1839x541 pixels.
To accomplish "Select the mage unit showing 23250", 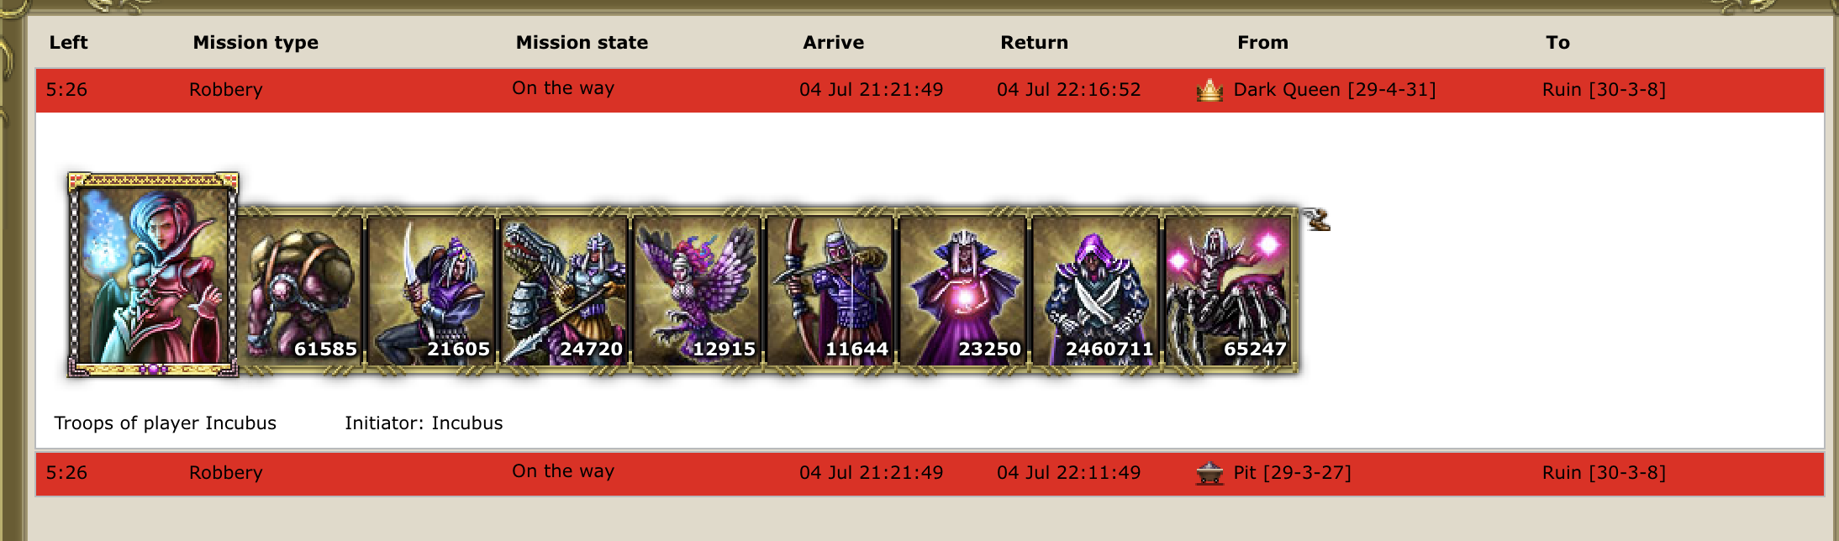I will pyautogui.click(x=963, y=290).
